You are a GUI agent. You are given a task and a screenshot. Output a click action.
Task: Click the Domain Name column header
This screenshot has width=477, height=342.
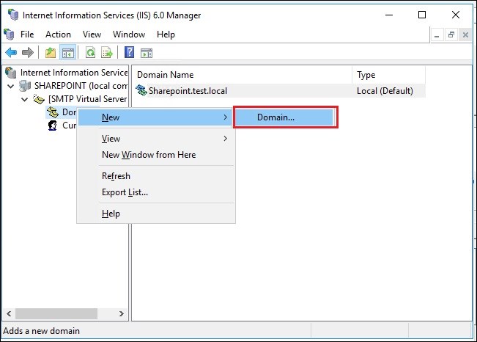(242, 75)
